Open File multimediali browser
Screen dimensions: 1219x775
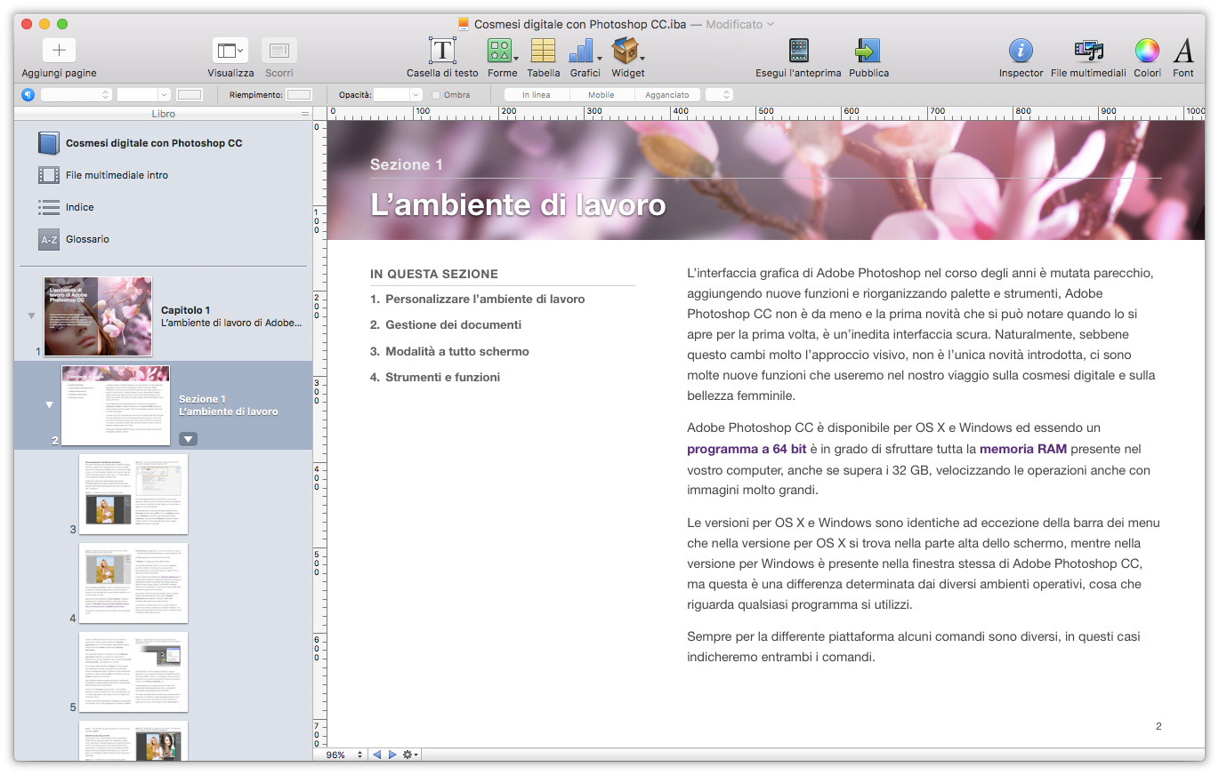1088,51
